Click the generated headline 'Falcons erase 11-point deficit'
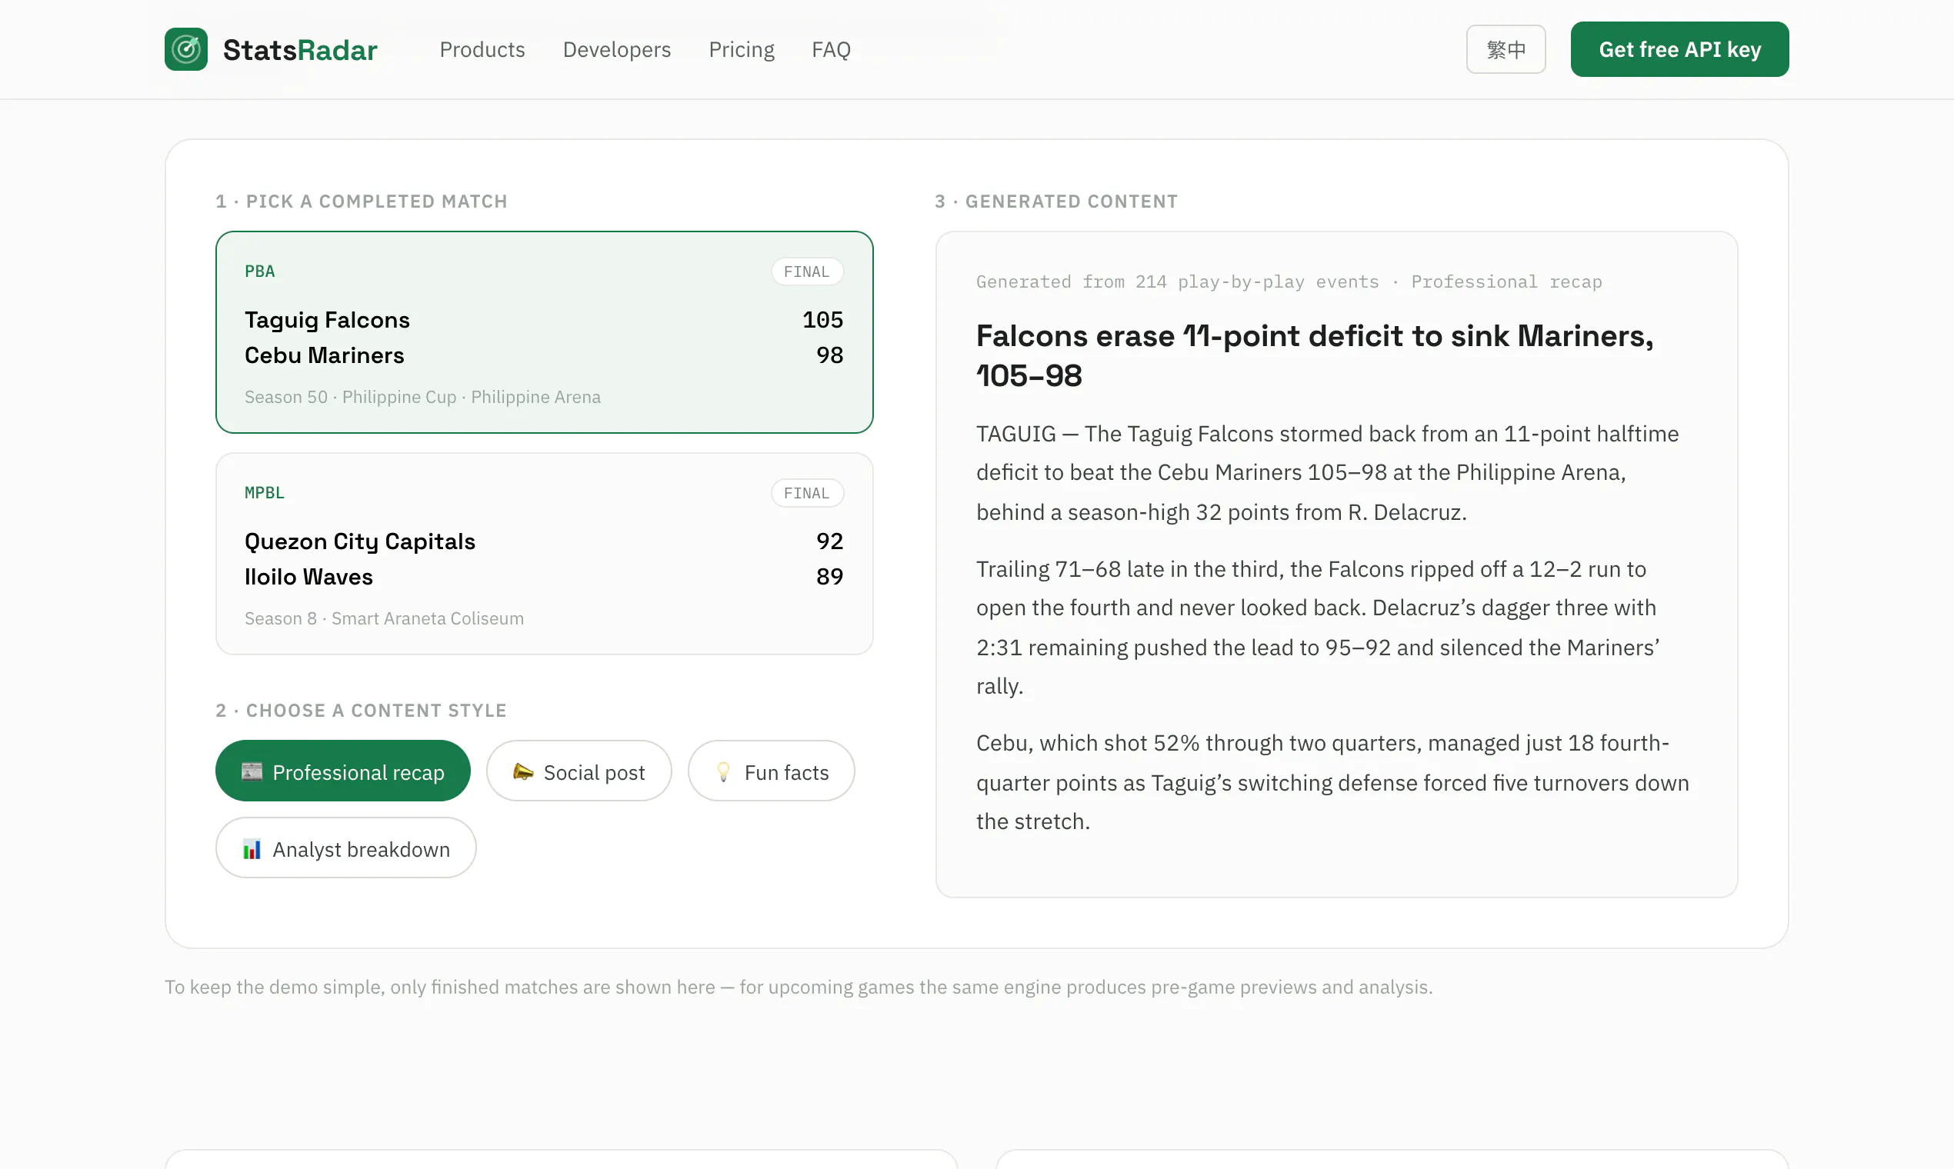This screenshot has height=1169, width=1954. click(x=1315, y=355)
